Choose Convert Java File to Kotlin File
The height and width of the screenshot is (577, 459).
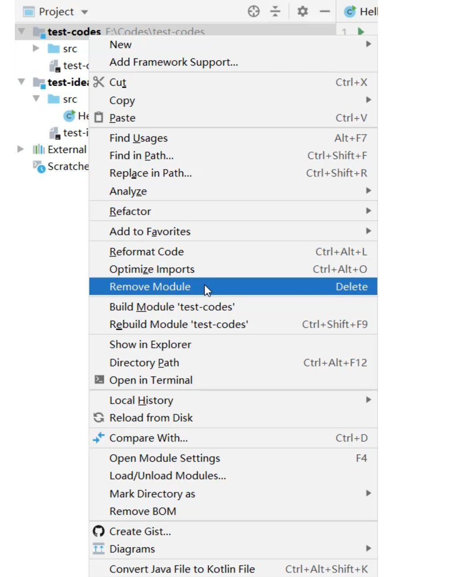coord(182,569)
